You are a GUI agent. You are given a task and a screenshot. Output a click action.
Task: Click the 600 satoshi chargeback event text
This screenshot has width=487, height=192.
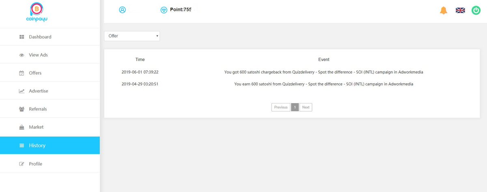click(x=324, y=72)
